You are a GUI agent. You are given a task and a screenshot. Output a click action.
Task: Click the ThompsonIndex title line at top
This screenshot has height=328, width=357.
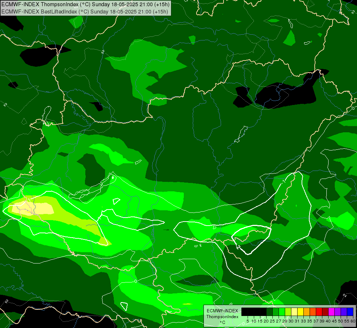coord(85,4)
